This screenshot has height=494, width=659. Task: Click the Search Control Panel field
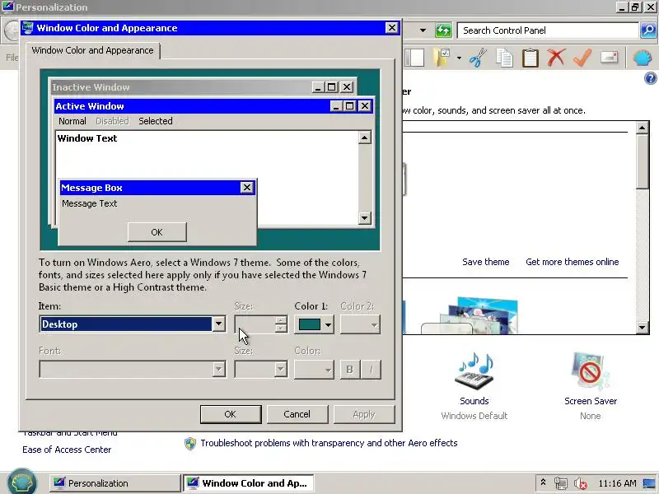pyautogui.click(x=548, y=30)
